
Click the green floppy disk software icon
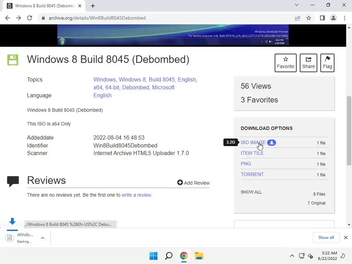pyautogui.click(x=13, y=60)
